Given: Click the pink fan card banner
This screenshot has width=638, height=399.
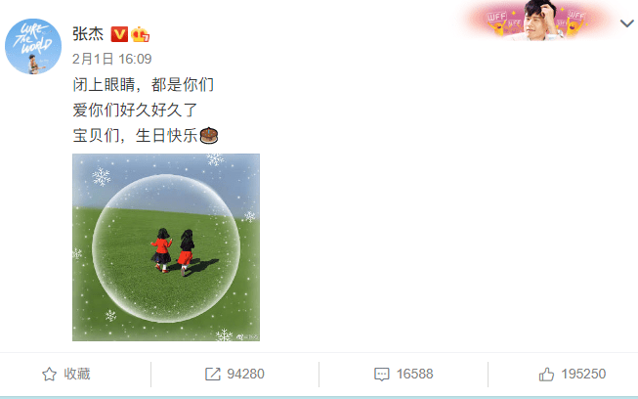Looking at the screenshot, I should click(x=538, y=20).
